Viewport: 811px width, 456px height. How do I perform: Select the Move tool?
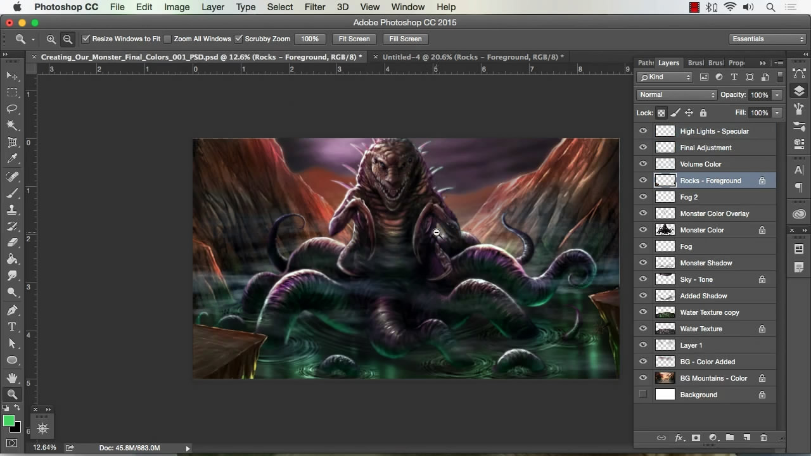(x=12, y=76)
